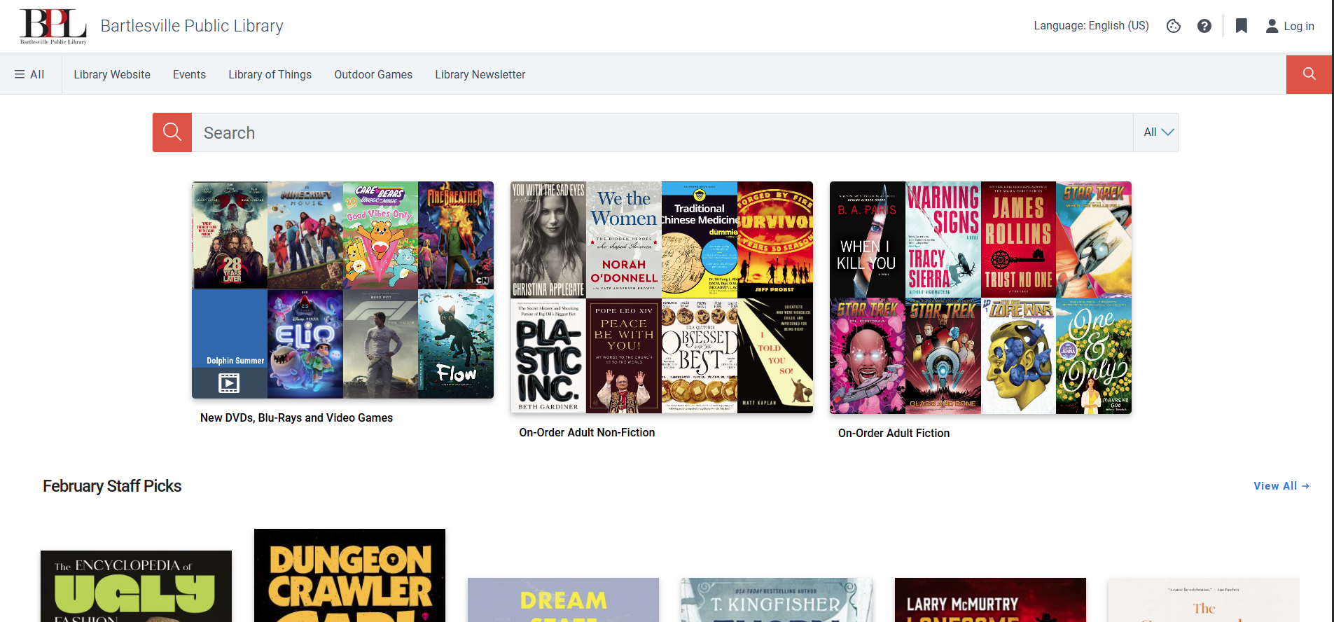This screenshot has height=622, width=1334.
Task: Select We the Women book cover
Action: [624, 240]
